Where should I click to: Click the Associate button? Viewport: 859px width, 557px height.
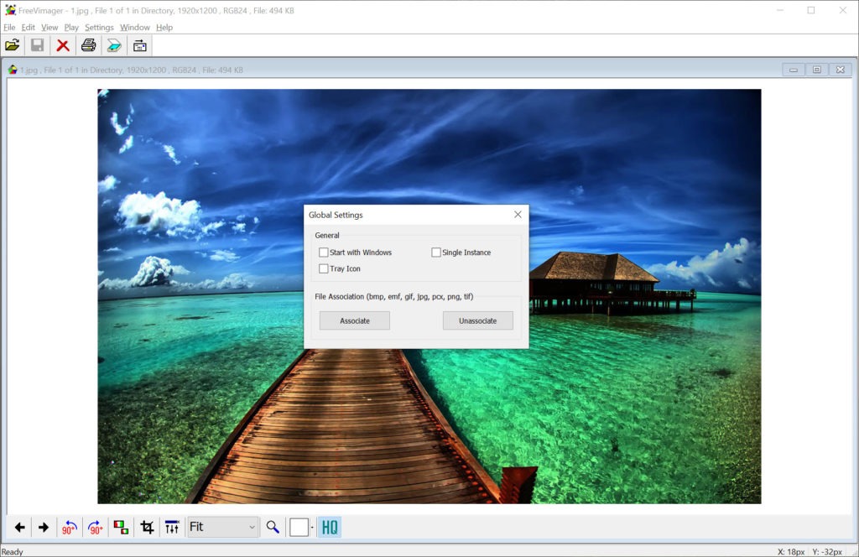pyautogui.click(x=355, y=320)
